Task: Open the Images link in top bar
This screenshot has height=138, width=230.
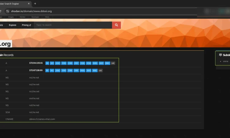Action: [x=11, y=17]
